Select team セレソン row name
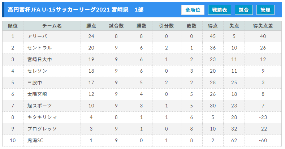The height and width of the screenshot is (149, 285). click(x=37, y=71)
